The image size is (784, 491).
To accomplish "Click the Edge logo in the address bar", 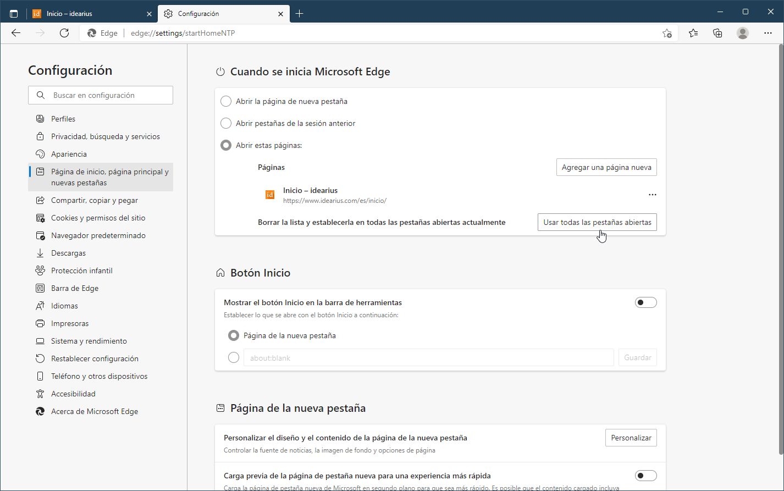I will (x=92, y=33).
